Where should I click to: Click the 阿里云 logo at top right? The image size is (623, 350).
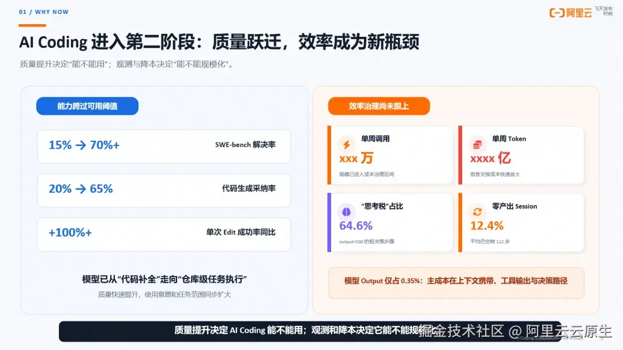pos(571,13)
